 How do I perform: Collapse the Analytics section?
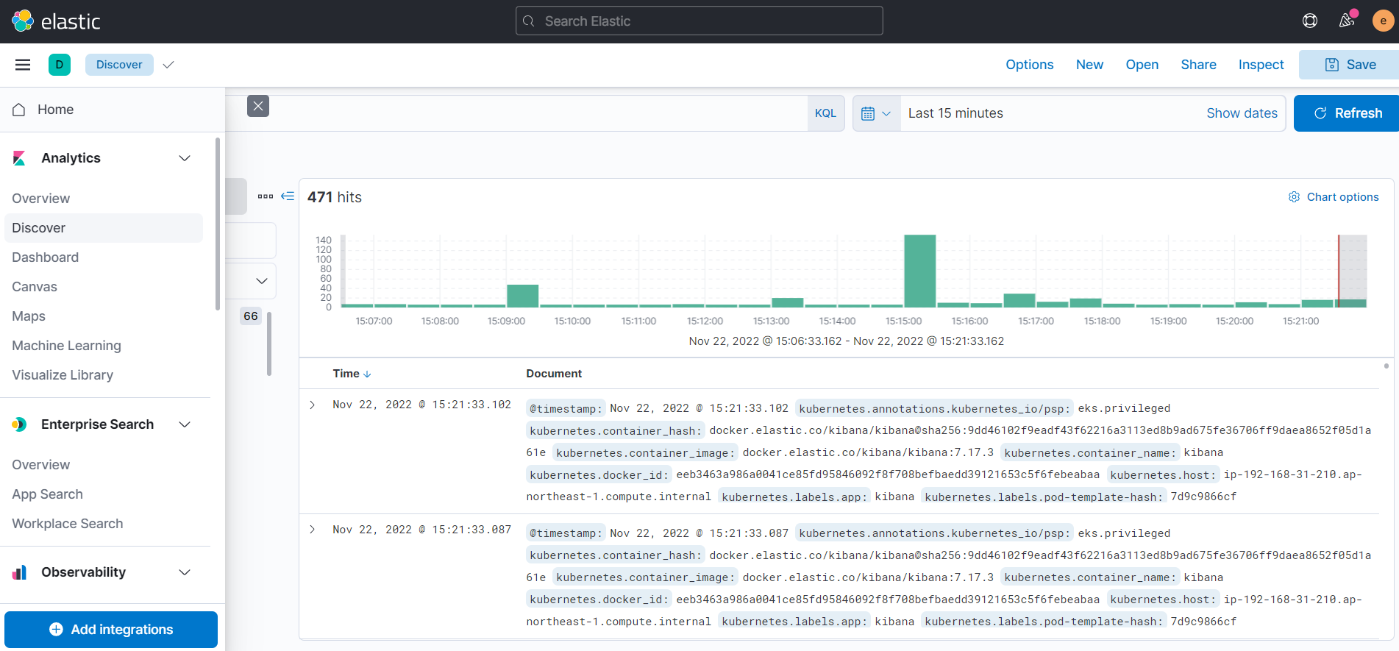[x=185, y=158]
